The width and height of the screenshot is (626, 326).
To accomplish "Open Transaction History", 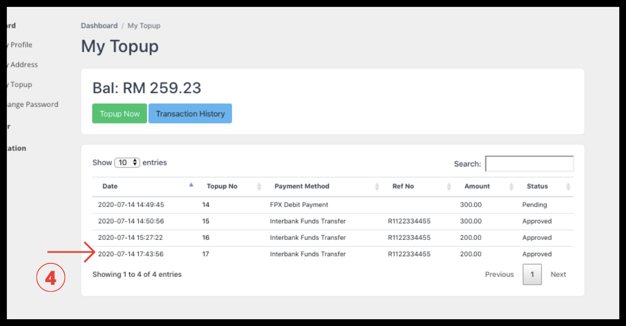I will [190, 114].
